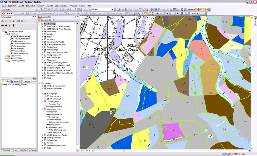Collapse the Bearbeitung group
Image resolution: width=257 pixels, height=156 pixels.
point(39,24)
